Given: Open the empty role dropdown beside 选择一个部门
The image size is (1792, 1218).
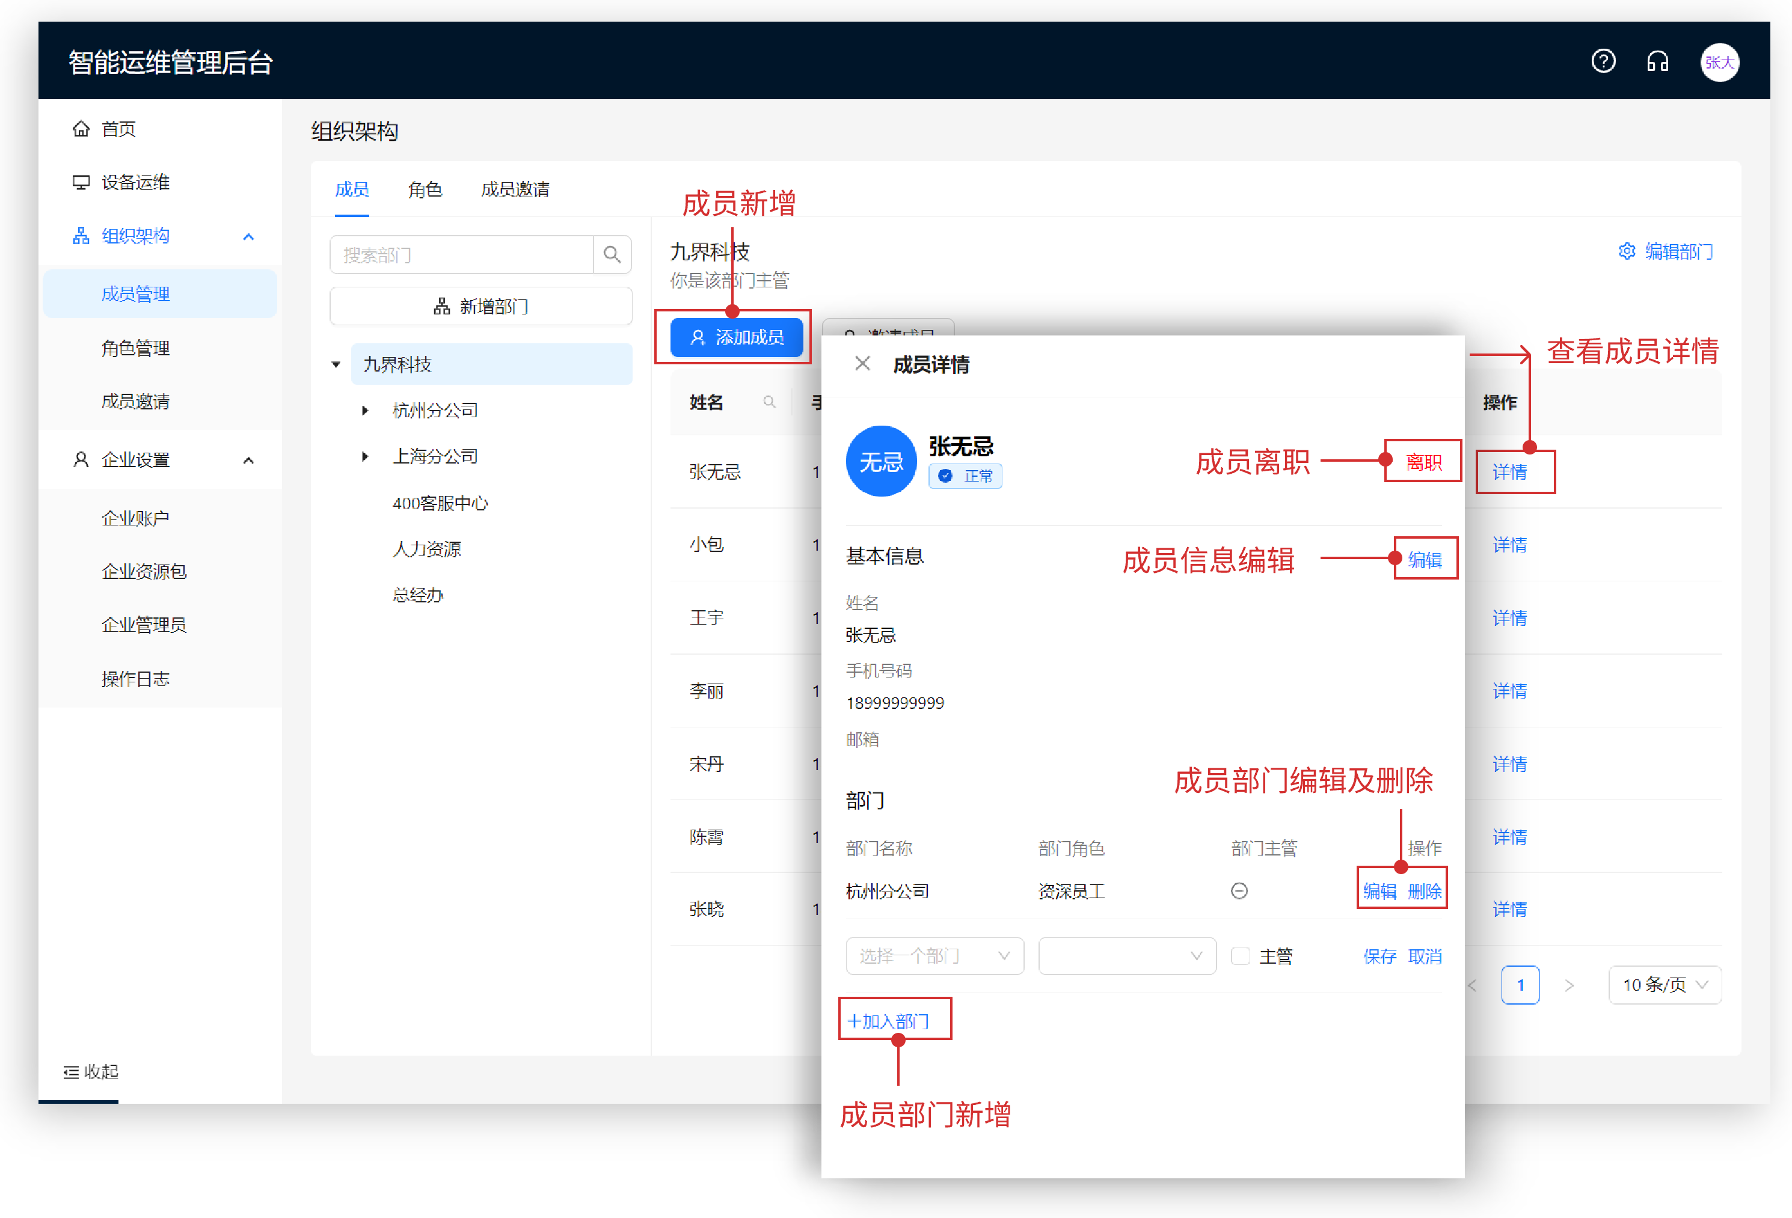Looking at the screenshot, I should coord(1126,956).
